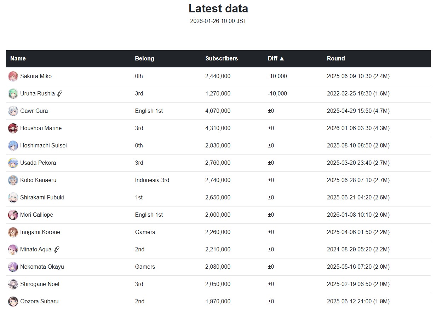Toggle the Diff column sort order

coord(276,59)
